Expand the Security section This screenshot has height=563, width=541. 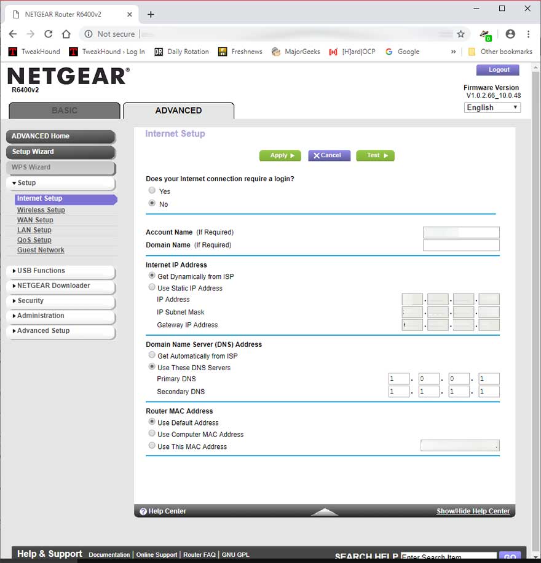click(x=61, y=301)
